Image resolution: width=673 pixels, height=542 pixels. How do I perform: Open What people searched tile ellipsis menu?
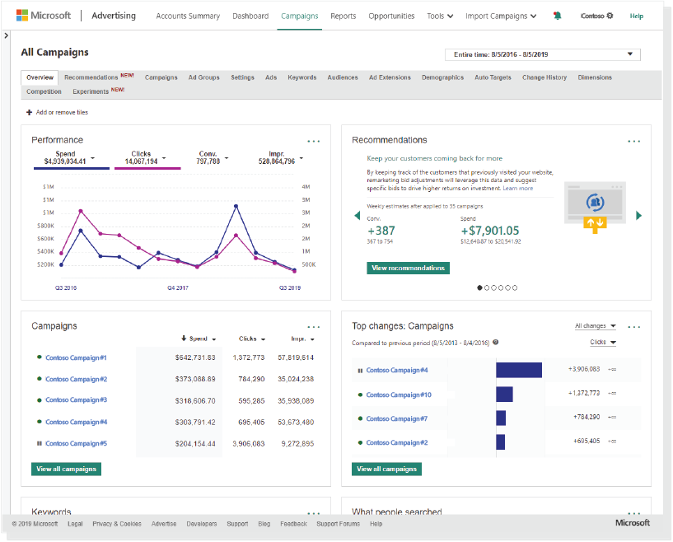coord(634,513)
